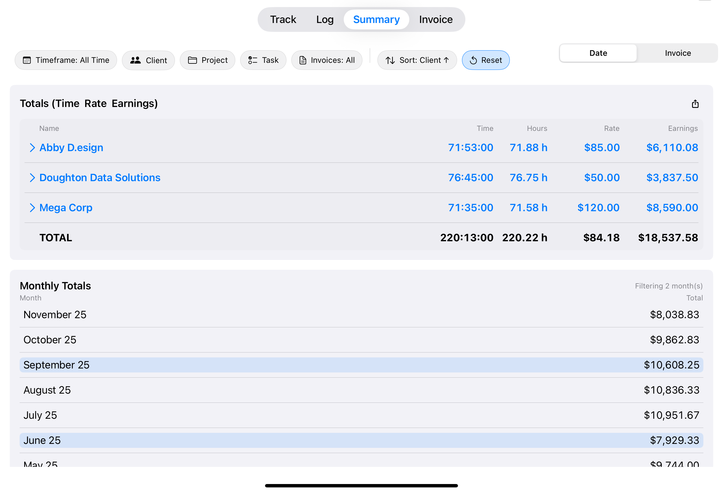
Task: Click the Project folder icon filter
Action: (x=192, y=60)
